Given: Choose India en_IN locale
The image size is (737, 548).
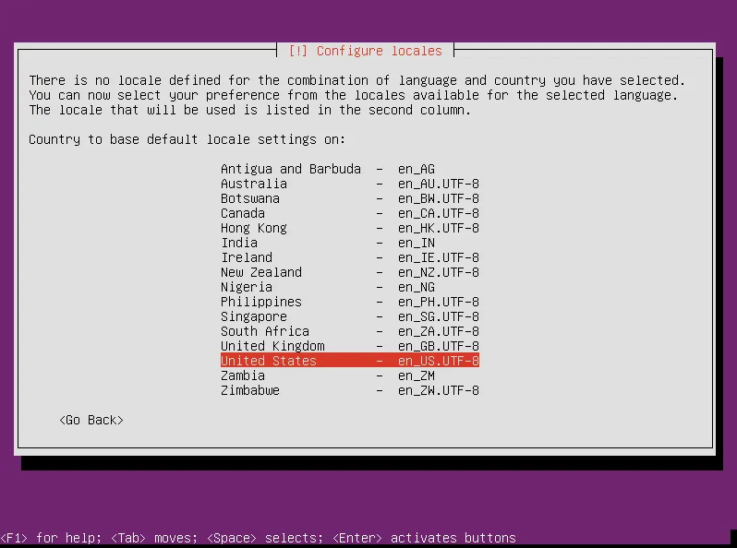Looking at the screenshot, I should 349,243.
